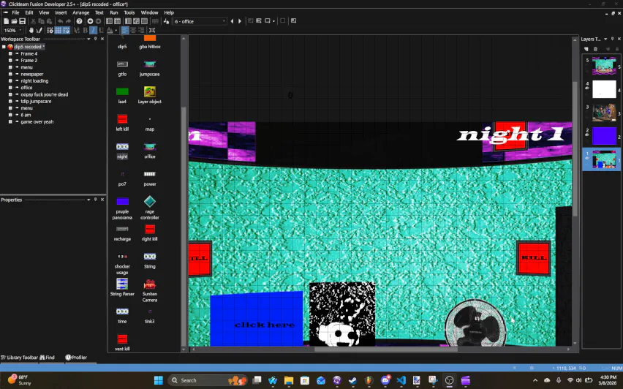The height and width of the screenshot is (389, 623).
Task: Expand the 'office' frame tree node
Action: tap(10, 88)
